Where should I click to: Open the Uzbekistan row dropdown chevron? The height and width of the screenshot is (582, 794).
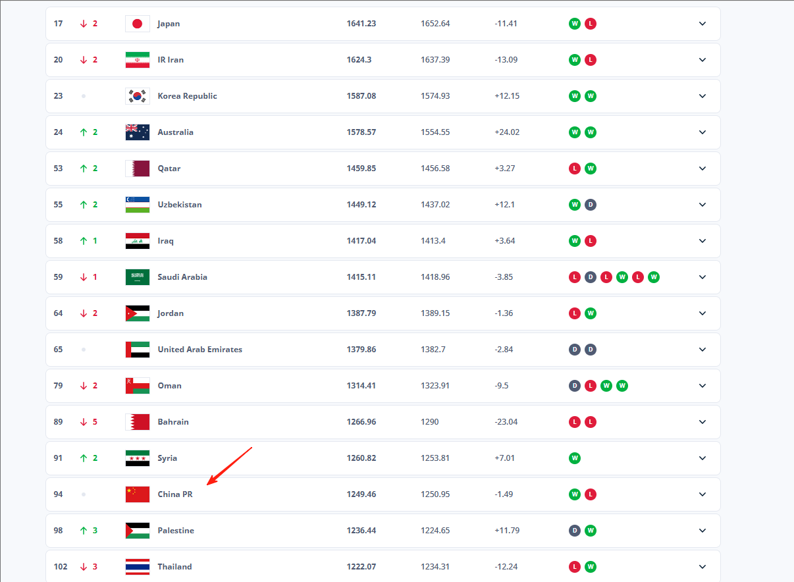702,205
